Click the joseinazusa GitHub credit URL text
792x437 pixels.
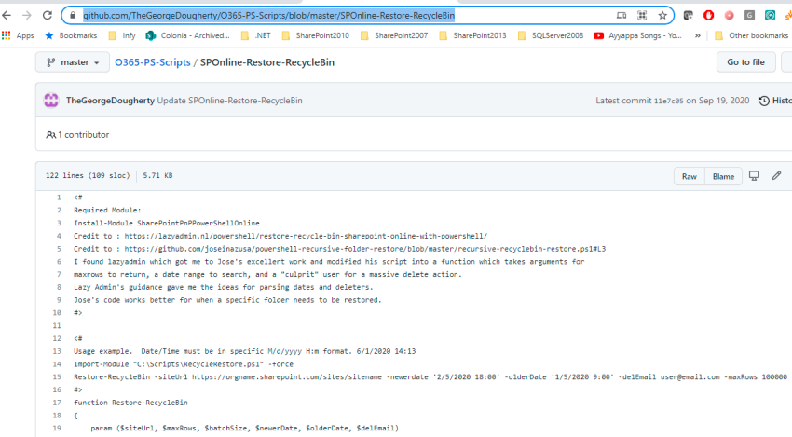click(x=364, y=249)
